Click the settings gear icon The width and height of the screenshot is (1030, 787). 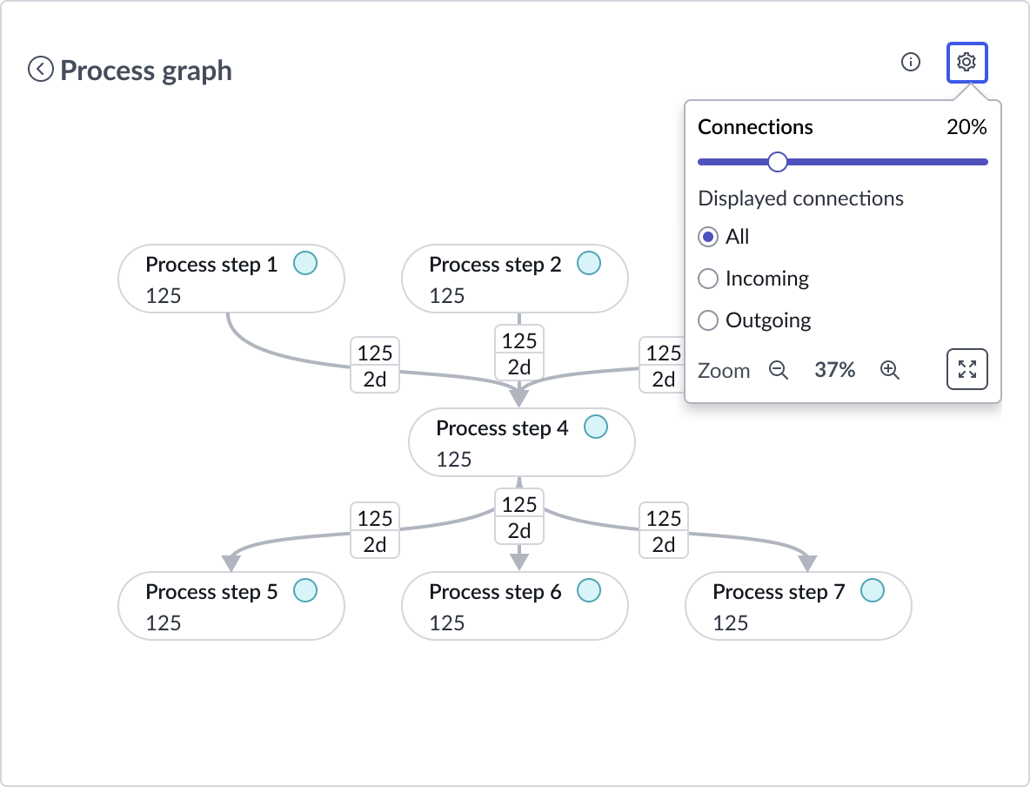click(x=966, y=62)
